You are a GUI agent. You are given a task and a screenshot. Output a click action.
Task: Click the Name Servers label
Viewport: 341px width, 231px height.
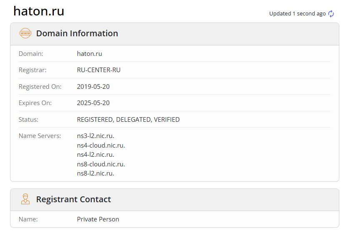[40, 136]
